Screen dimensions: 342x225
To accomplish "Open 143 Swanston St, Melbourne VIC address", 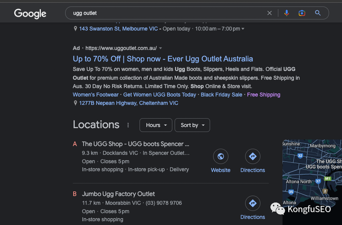I will 119,29.
